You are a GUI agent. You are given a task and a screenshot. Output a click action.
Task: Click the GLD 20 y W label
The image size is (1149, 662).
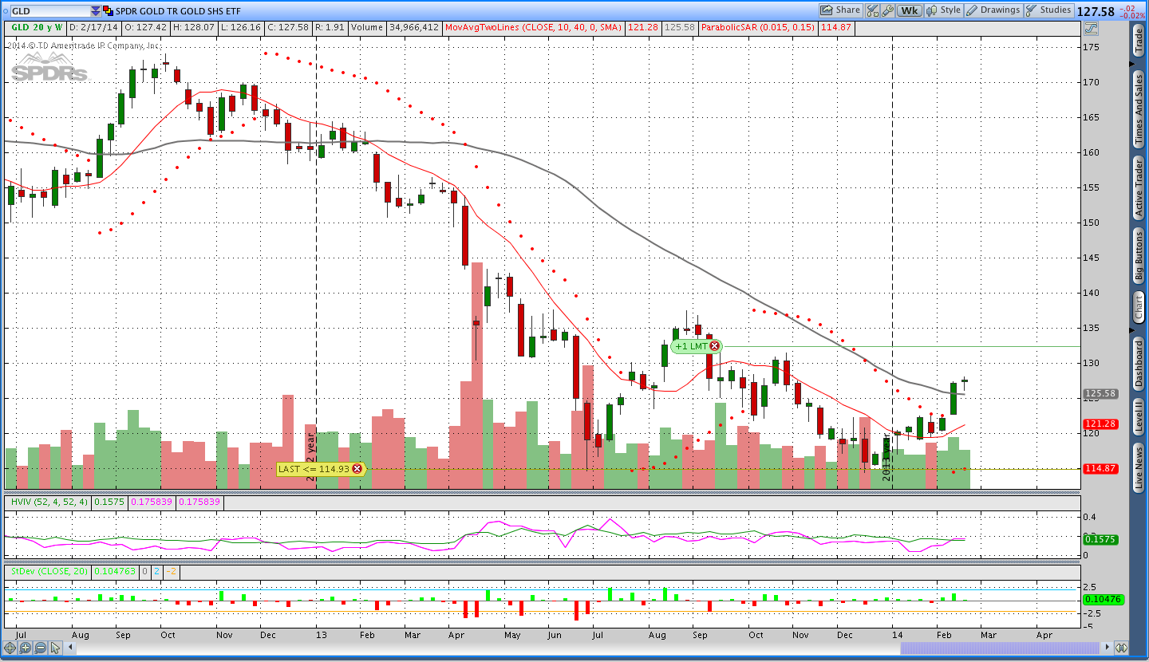[x=37, y=27]
